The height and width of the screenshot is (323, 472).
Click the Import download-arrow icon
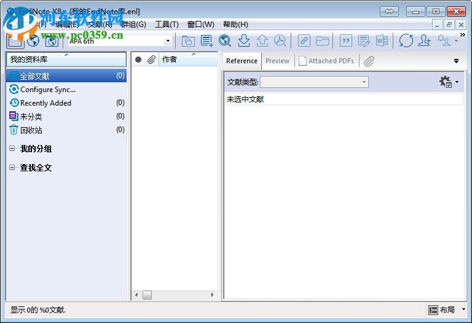pyautogui.click(x=243, y=41)
